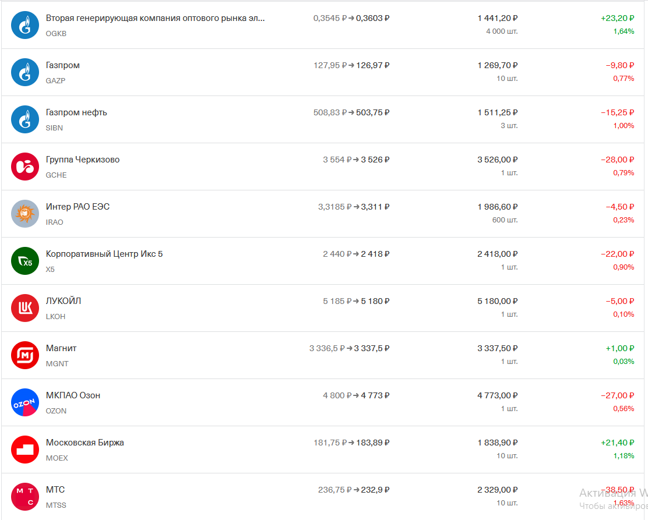
Task: Click the Gazprom Neft SIBN logo
Action: tap(25, 120)
